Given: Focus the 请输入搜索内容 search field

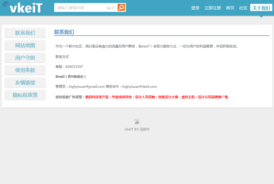Looking at the screenshot, I should pyautogui.click(x=80, y=8).
